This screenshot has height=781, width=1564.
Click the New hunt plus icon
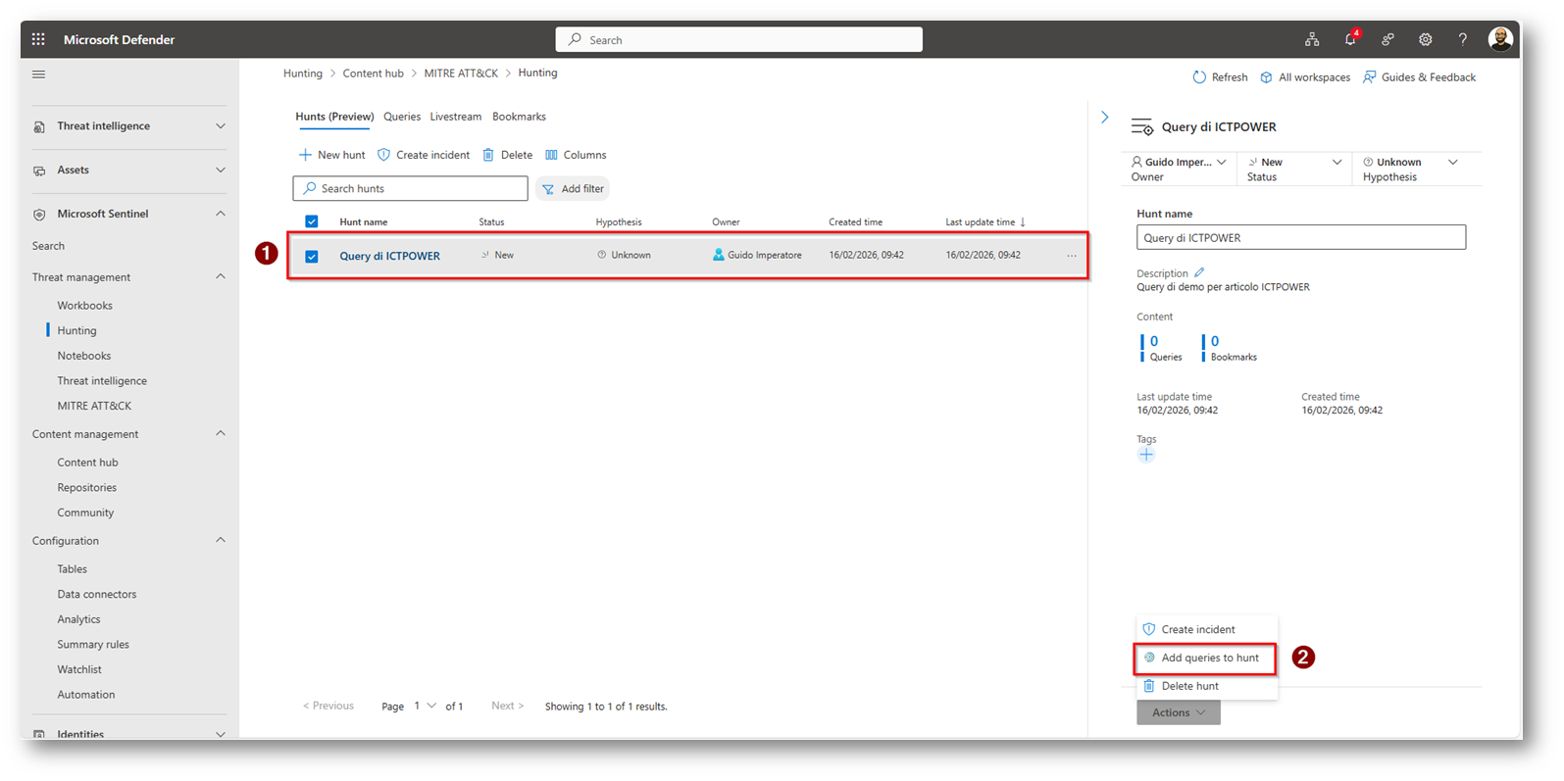tap(305, 155)
